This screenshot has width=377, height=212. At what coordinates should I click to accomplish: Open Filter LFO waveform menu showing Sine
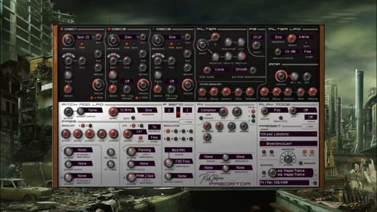click(x=279, y=37)
